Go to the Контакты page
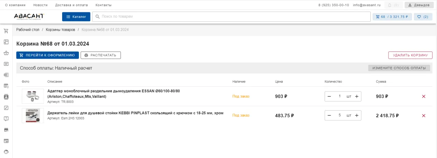This screenshot has height=158, width=437. click(103, 5)
